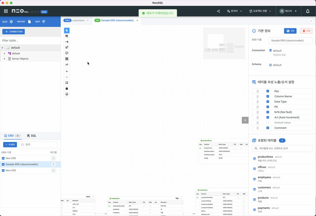Uncheck the Column Name checkbox
316x216 pixels.
[268, 96]
